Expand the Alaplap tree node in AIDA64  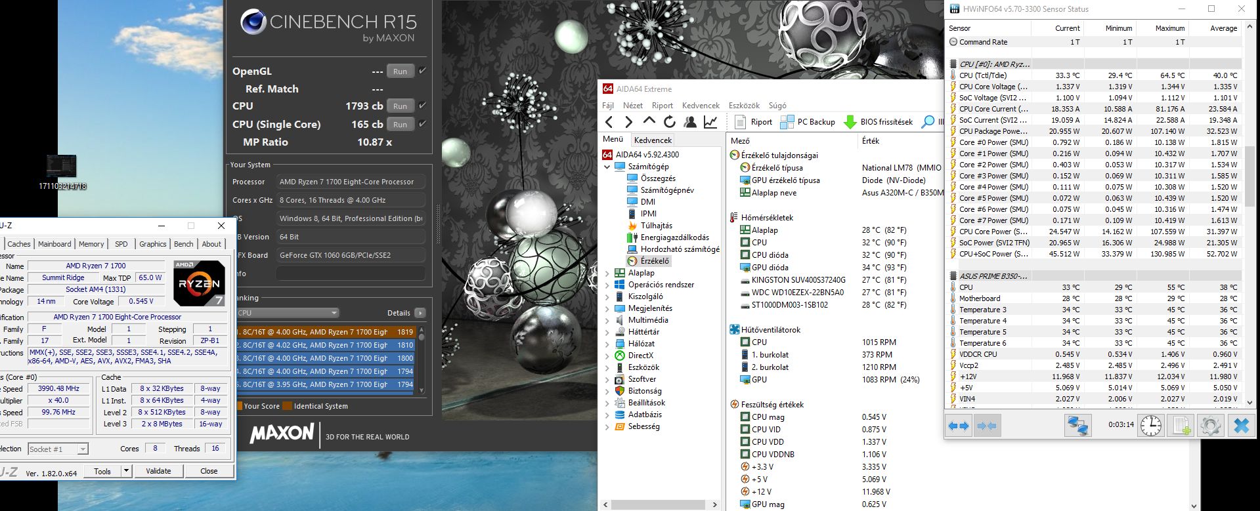tap(607, 273)
